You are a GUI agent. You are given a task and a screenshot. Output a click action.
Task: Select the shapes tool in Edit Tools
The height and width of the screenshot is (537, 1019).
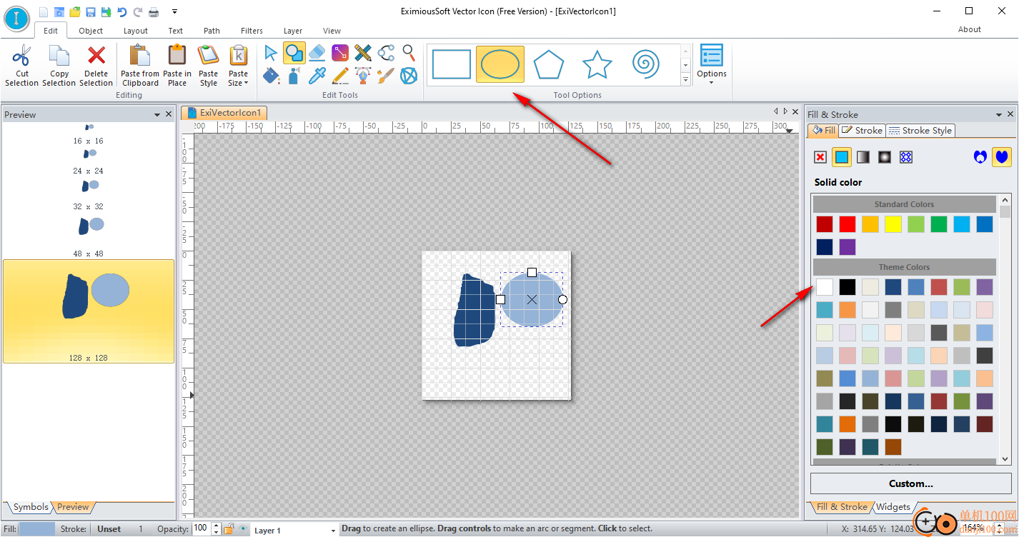click(x=294, y=52)
